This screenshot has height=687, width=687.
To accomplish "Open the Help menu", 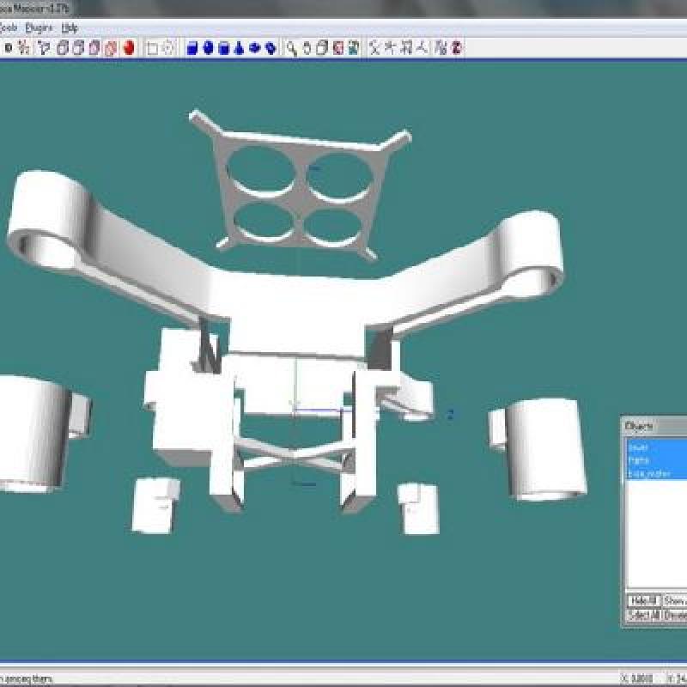I will (70, 27).
